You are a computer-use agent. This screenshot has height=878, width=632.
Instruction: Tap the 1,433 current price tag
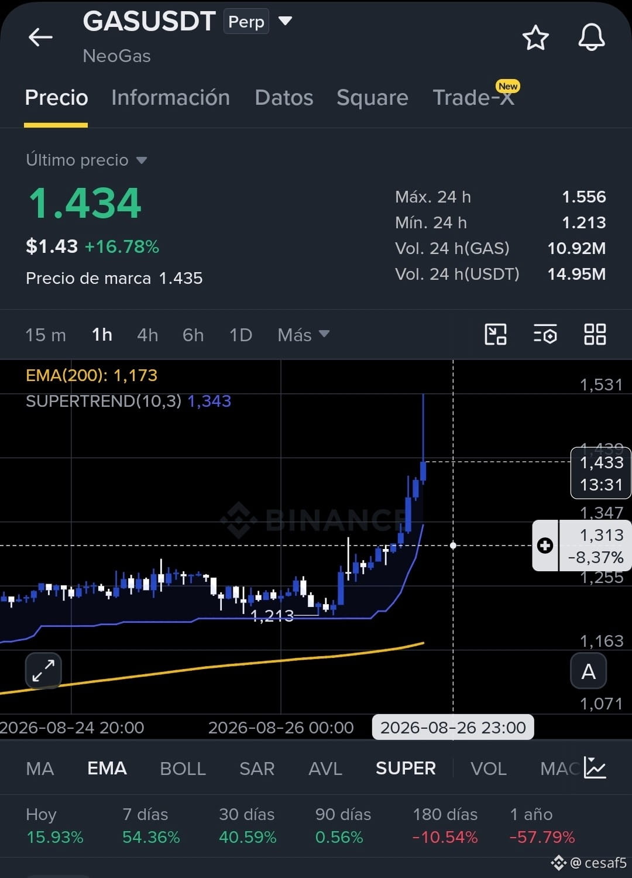pos(601,473)
